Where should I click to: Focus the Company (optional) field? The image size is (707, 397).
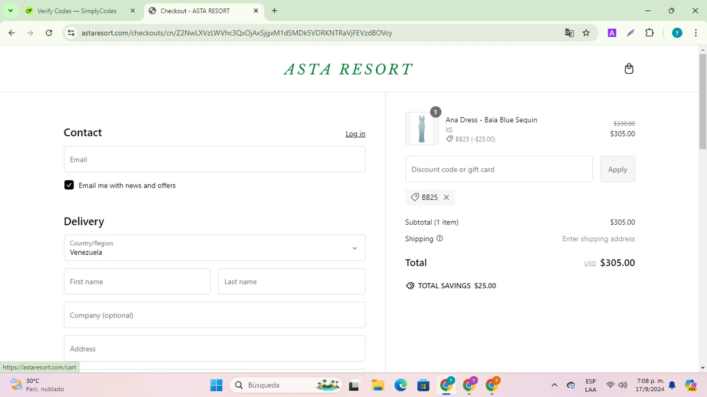[x=214, y=315]
